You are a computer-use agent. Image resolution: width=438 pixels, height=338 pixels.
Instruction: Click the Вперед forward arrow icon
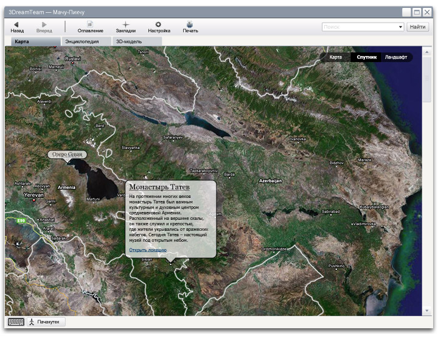tap(44, 24)
